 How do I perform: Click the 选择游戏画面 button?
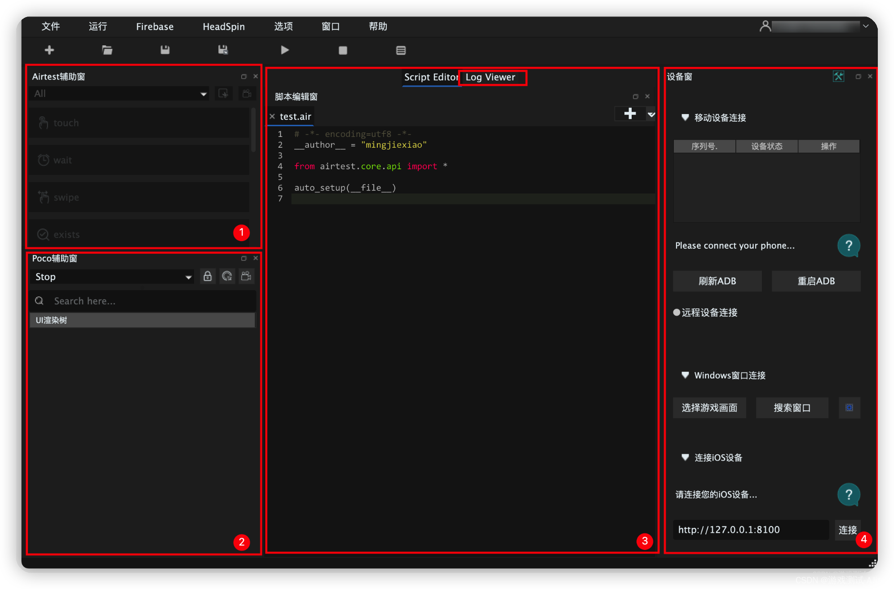(x=709, y=408)
